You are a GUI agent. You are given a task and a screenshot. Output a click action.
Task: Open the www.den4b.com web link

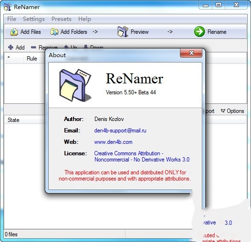(114, 142)
